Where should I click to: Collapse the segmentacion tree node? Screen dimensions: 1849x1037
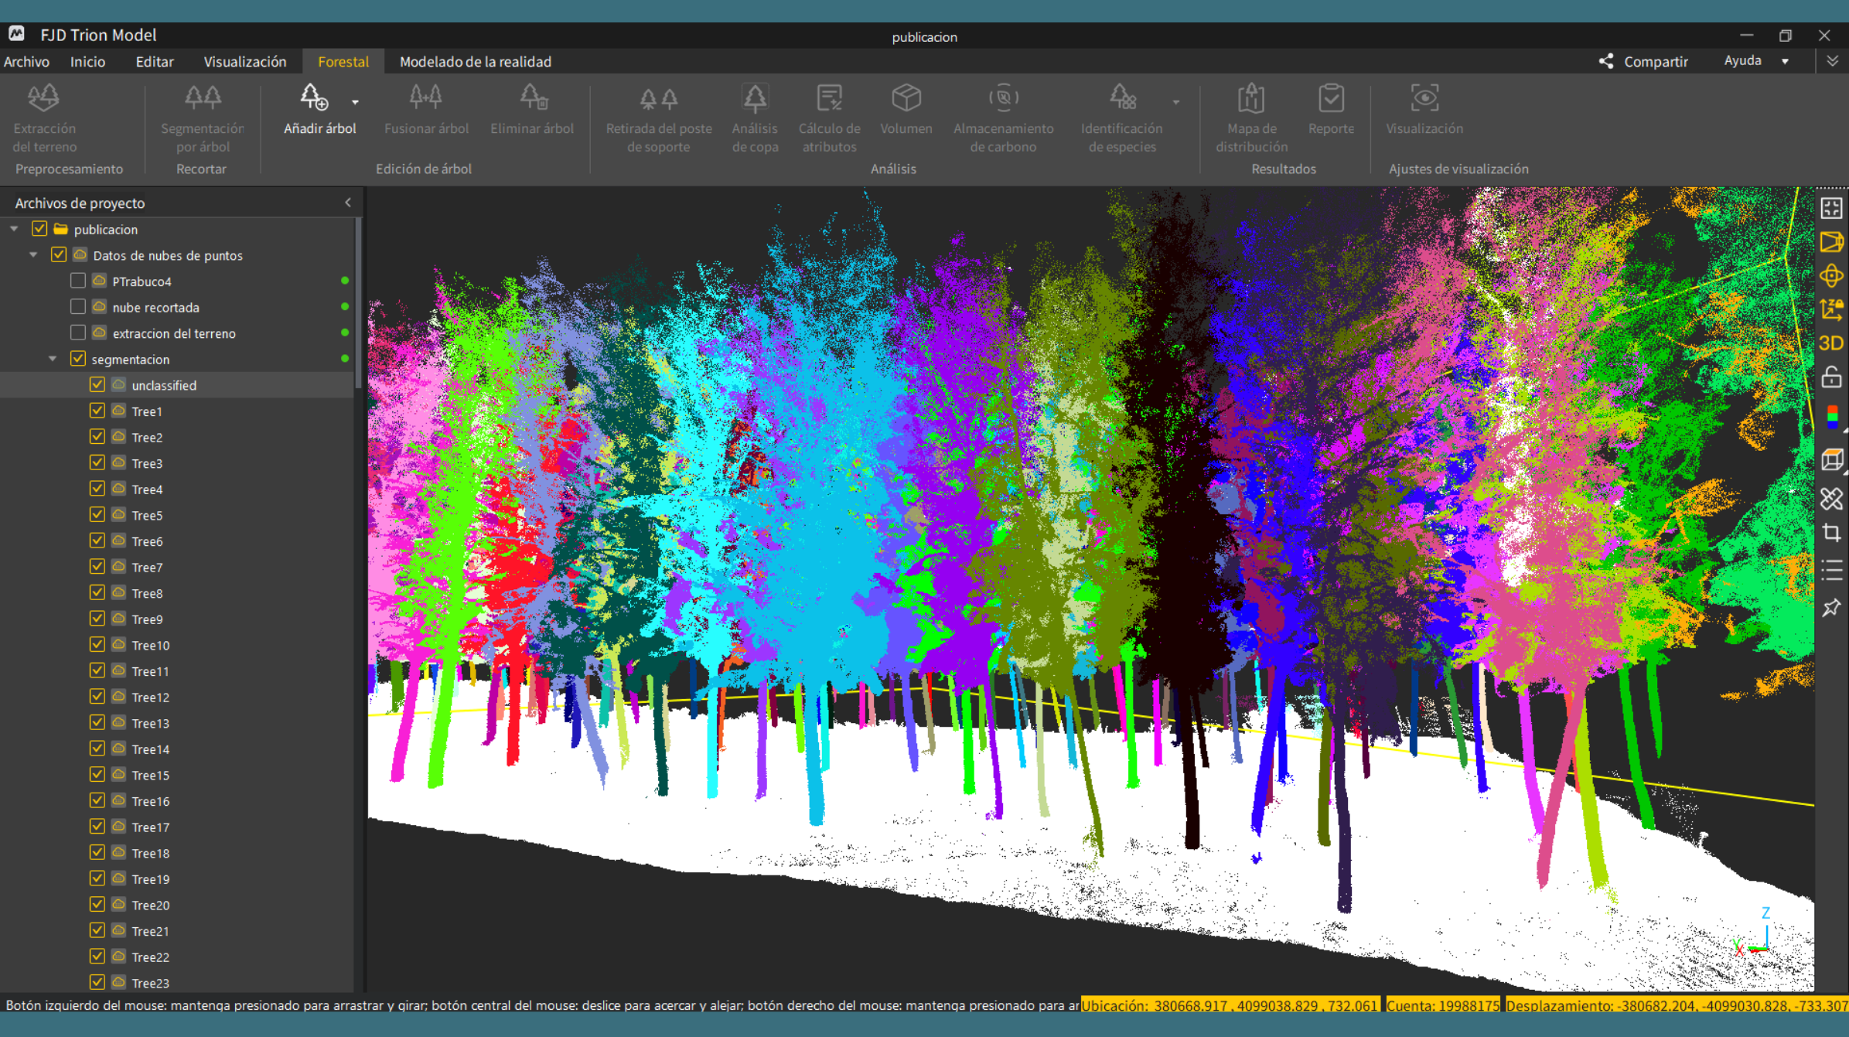click(53, 359)
